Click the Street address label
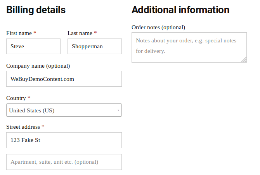The width and height of the screenshot is (260, 175). [x=23, y=127]
